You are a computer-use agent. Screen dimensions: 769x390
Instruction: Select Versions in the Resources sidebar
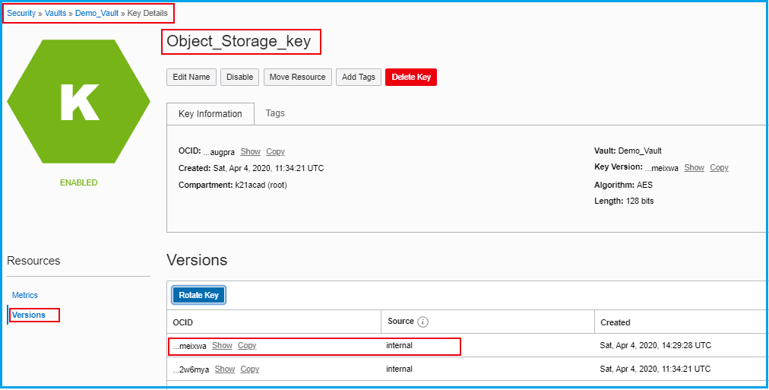pos(29,315)
